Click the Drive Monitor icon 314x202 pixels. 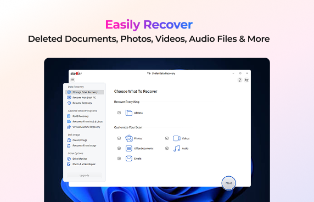click(x=69, y=159)
